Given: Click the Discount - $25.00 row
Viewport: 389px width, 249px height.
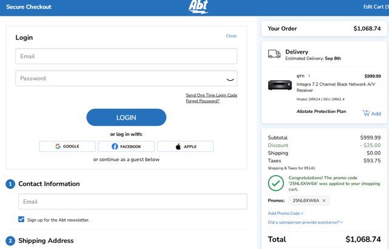Looking at the screenshot, I should point(324,145).
